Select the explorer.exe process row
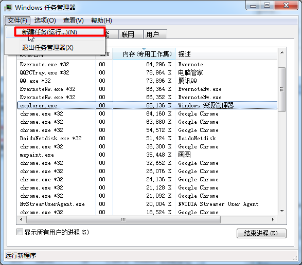Viewport: 302px width, 265px height. [x=147, y=105]
